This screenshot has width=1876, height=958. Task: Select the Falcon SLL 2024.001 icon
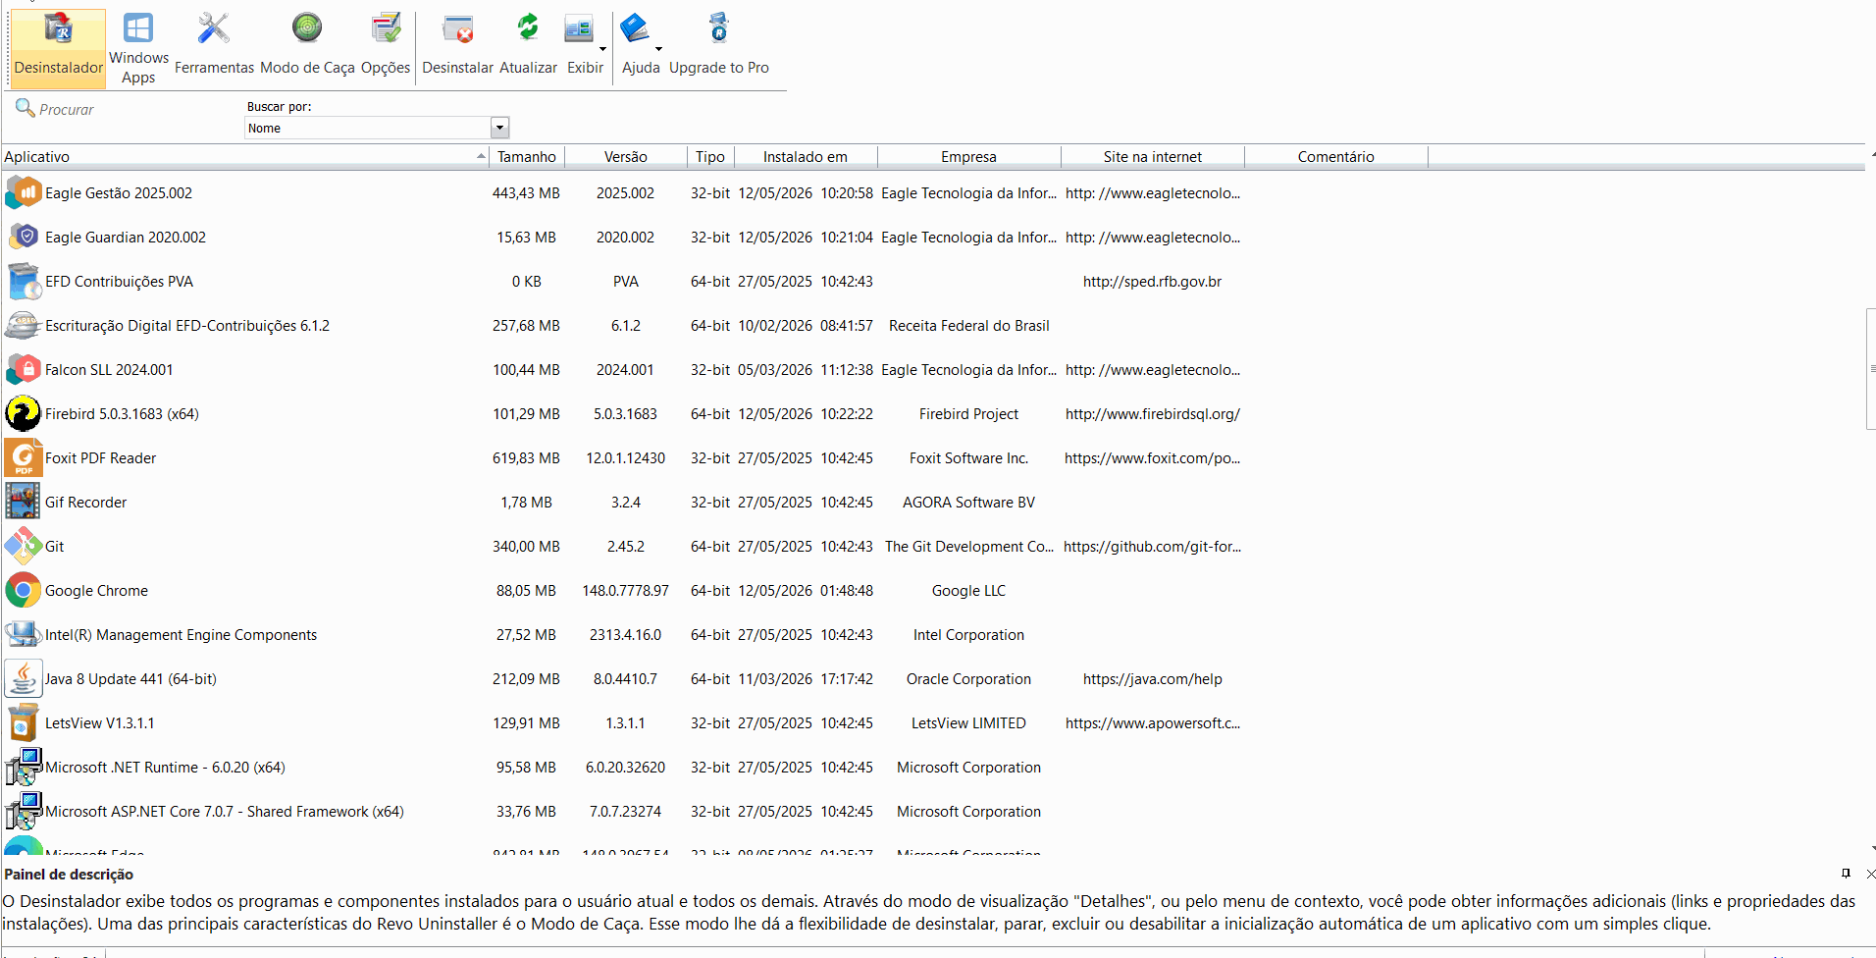[x=24, y=370]
